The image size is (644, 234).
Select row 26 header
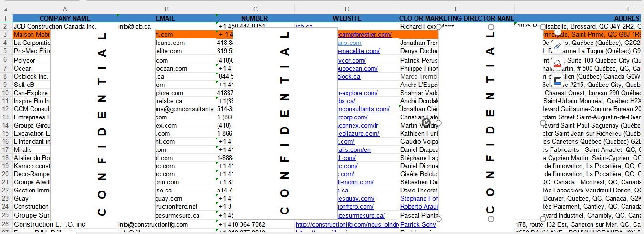point(6,224)
